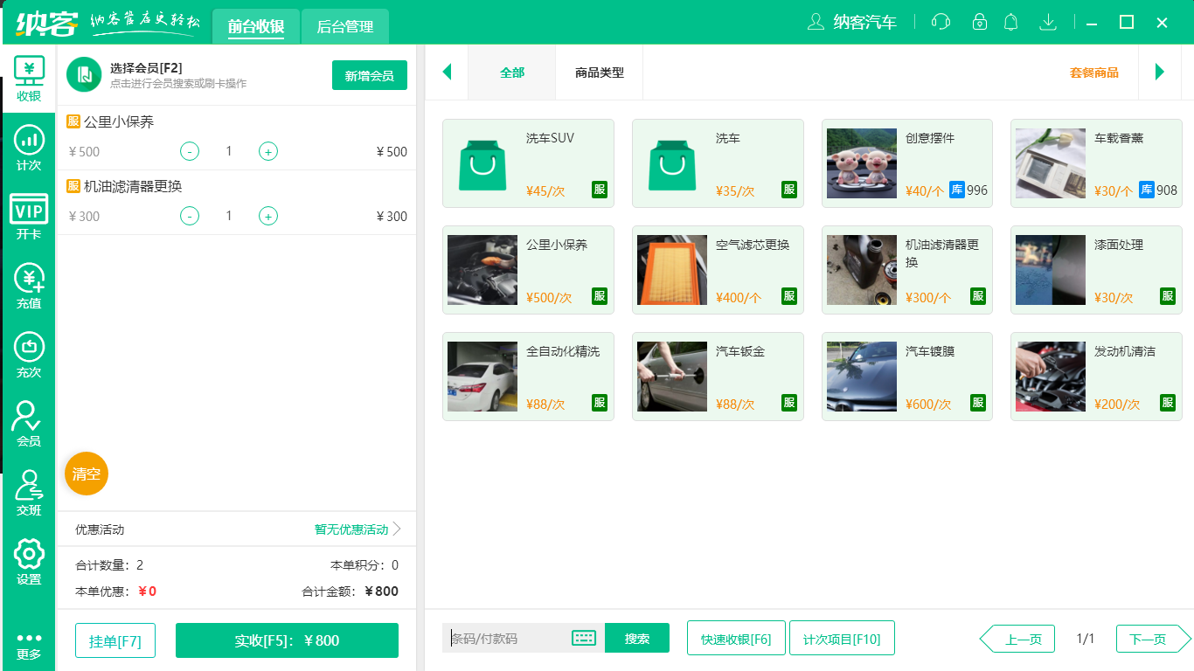The image size is (1194, 671).
Task: Open the 充次 sidebar icon
Action: (29, 355)
